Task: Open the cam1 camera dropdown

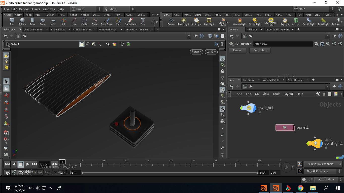Action: pyautogui.click(x=211, y=52)
